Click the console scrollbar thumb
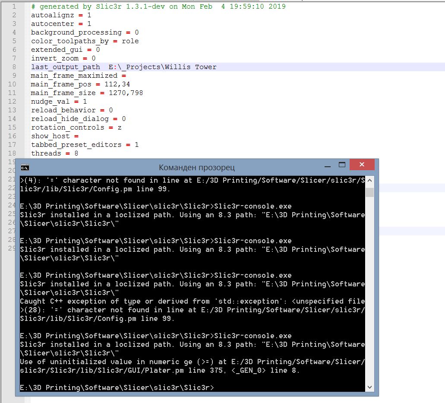Viewport: 445px width, 403px height. pyautogui.click(x=369, y=192)
